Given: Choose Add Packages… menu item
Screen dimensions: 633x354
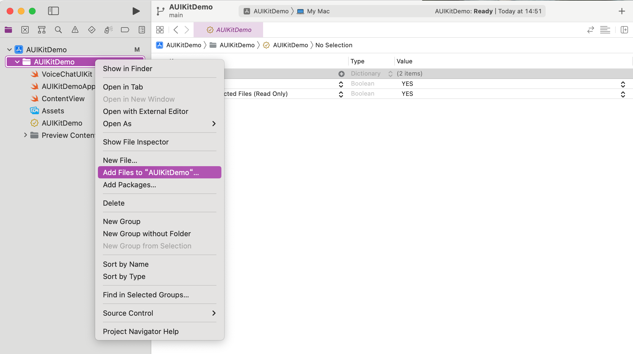Looking at the screenshot, I should tap(160, 185).
